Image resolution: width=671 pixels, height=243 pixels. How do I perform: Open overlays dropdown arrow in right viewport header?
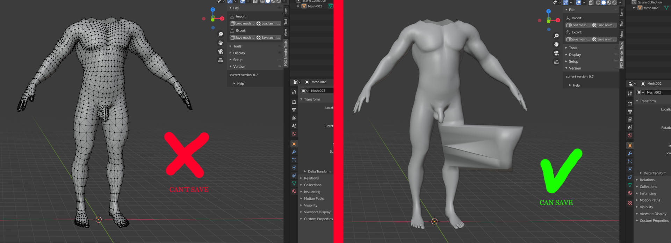coord(584,3)
